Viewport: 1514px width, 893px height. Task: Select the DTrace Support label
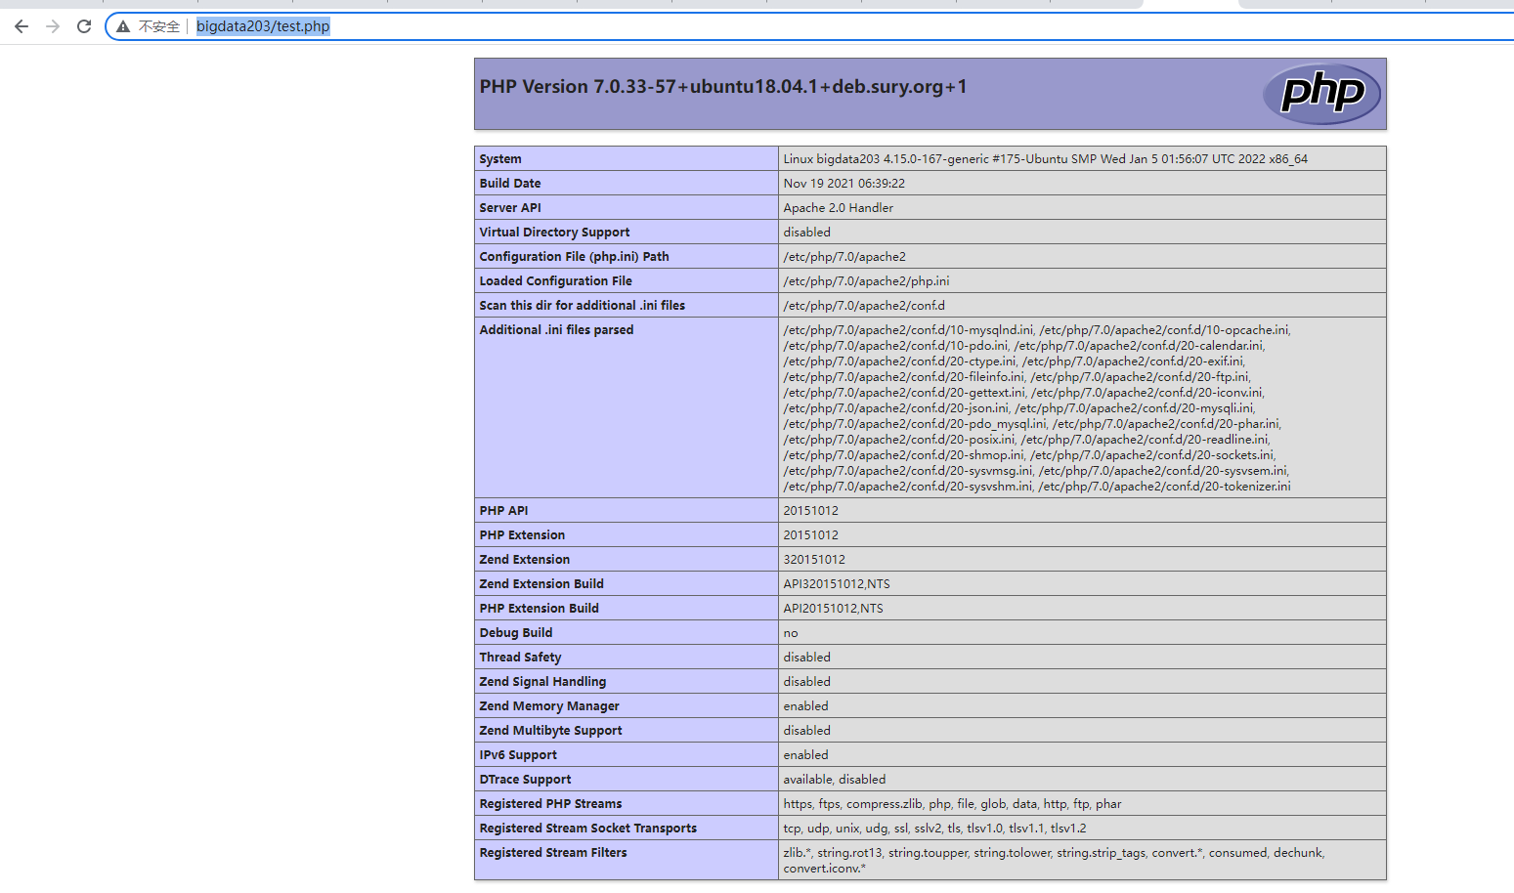coord(525,779)
